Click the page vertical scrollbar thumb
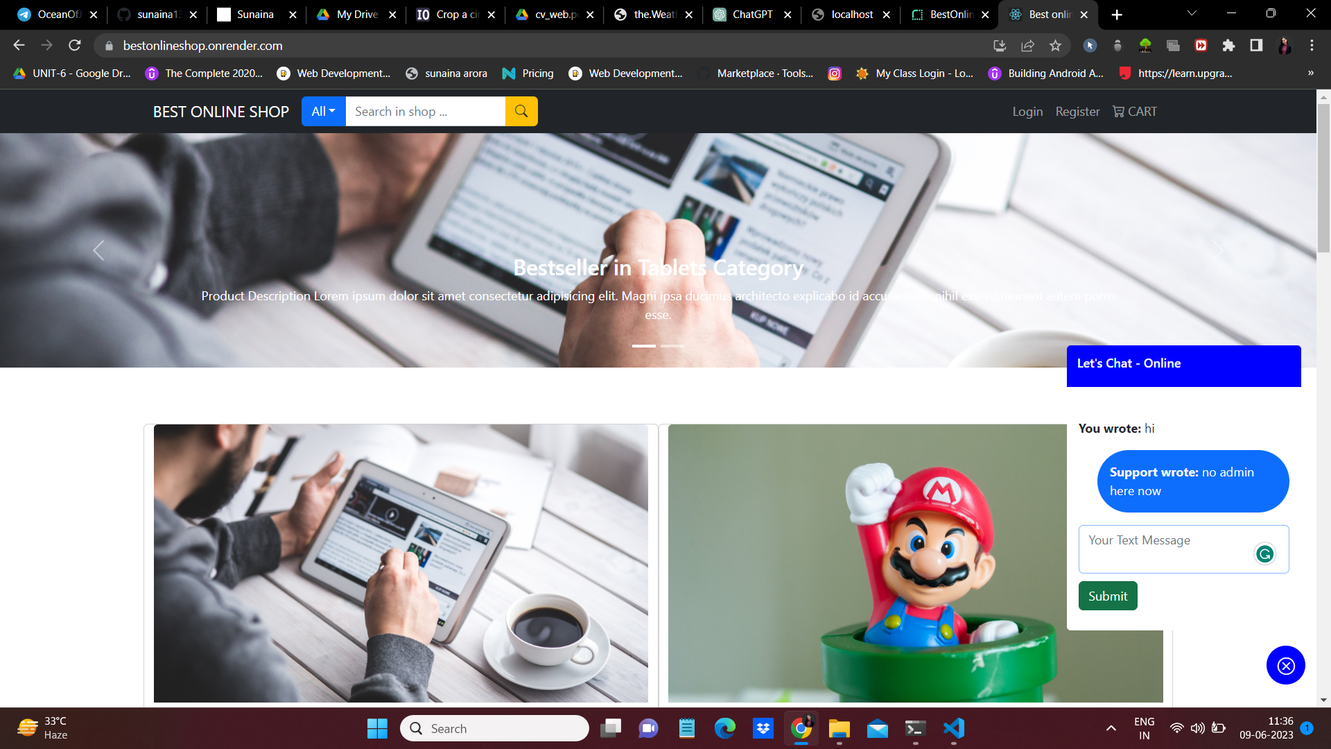This screenshot has height=749, width=1331. (1323, 177)
